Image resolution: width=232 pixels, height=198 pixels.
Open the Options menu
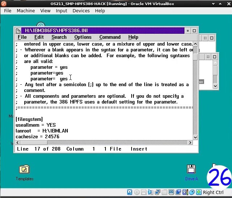(x=83, y=37)
